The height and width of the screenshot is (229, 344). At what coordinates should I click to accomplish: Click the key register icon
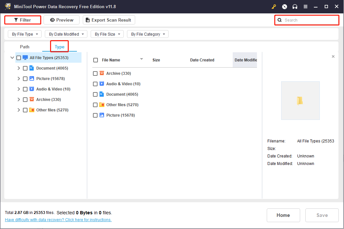point(274,7)
